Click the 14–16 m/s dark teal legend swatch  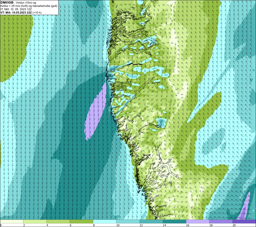tap(175, 221)
